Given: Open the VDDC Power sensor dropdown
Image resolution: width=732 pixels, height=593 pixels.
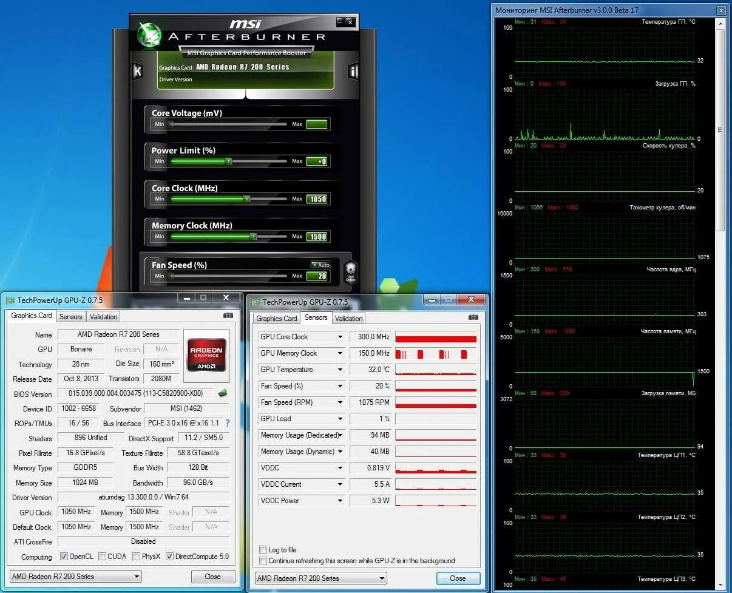Looking at the screenshot, I should [340, 501].
